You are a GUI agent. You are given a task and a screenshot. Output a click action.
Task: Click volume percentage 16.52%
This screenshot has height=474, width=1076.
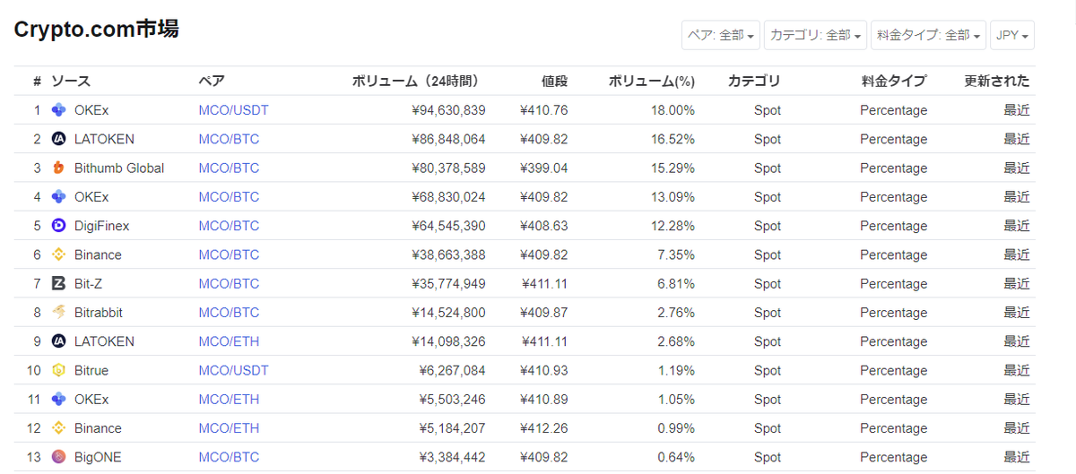click(x=672, y=139)
